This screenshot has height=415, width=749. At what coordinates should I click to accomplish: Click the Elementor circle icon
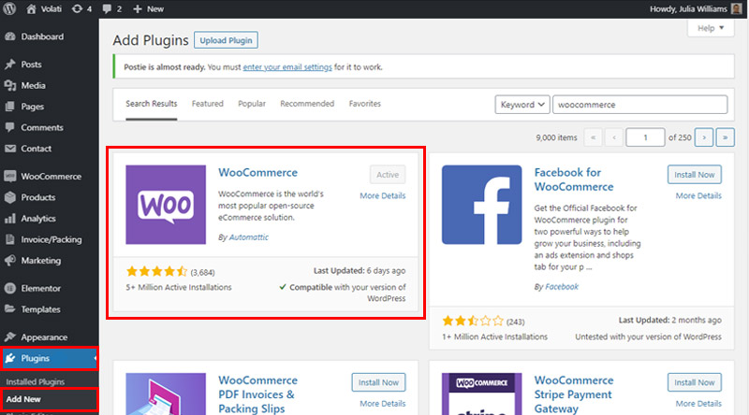tap(10, 288)
